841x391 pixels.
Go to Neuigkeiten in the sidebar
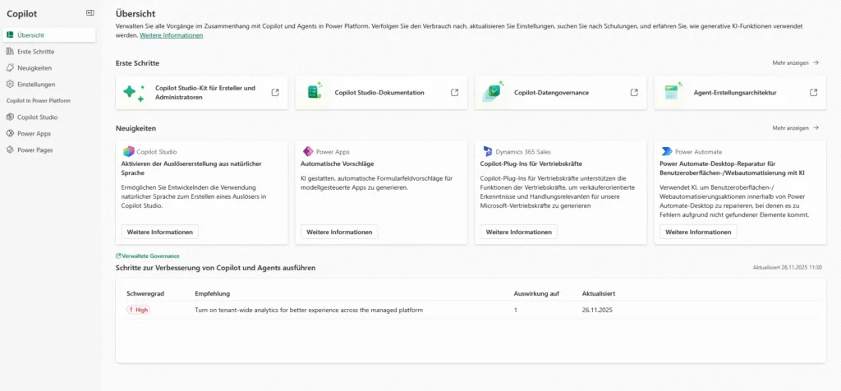tap(34, 68)
